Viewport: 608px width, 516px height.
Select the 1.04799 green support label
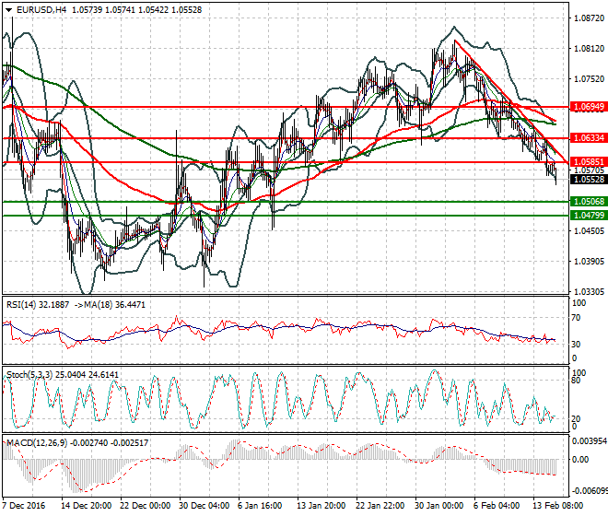point(589,216)
